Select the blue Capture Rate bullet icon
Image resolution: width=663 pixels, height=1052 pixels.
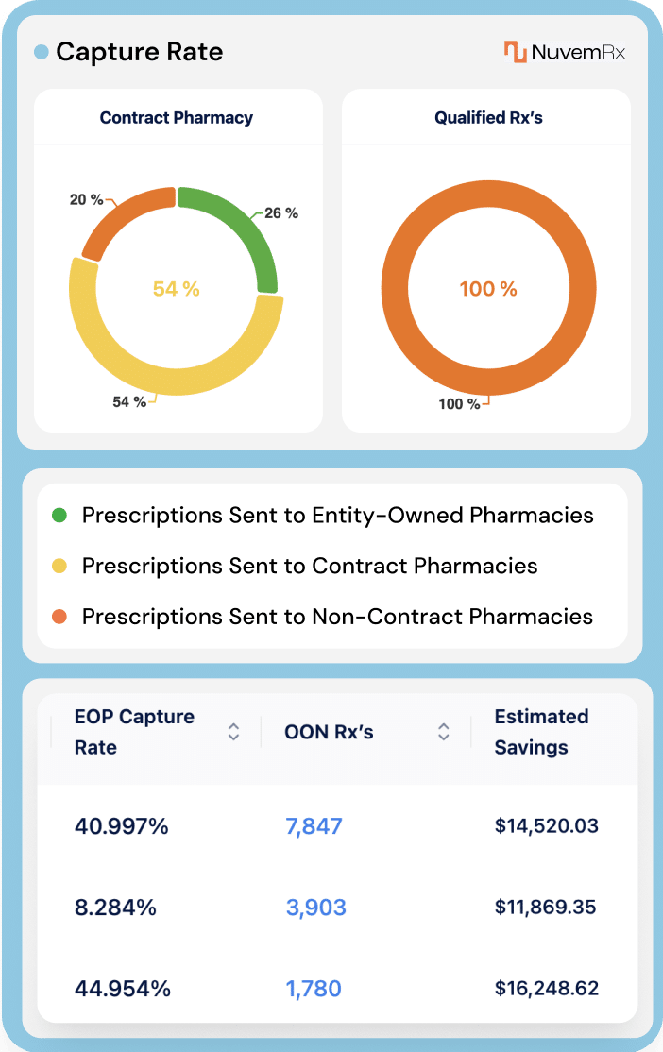tap(40, 53)
